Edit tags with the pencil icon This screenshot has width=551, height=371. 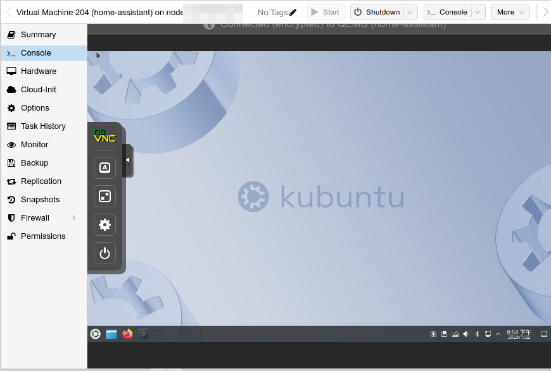(x=293, y=12)
